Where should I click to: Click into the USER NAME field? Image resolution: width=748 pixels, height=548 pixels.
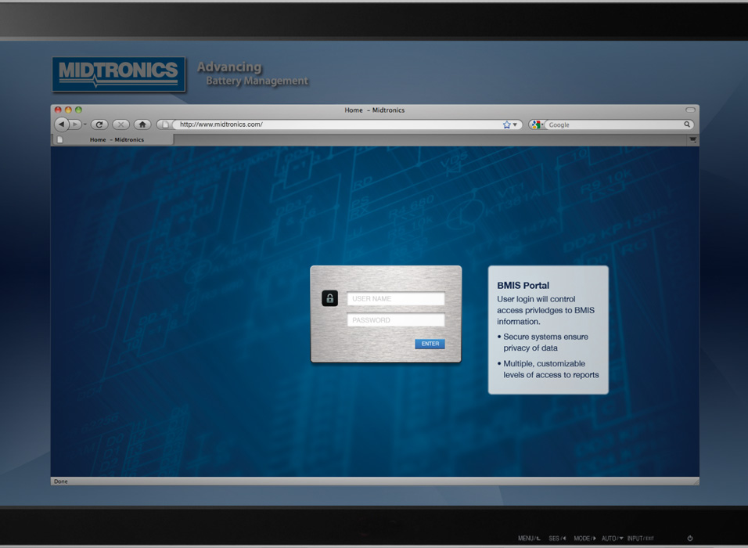pyautogui.click(x=396, y=299)
